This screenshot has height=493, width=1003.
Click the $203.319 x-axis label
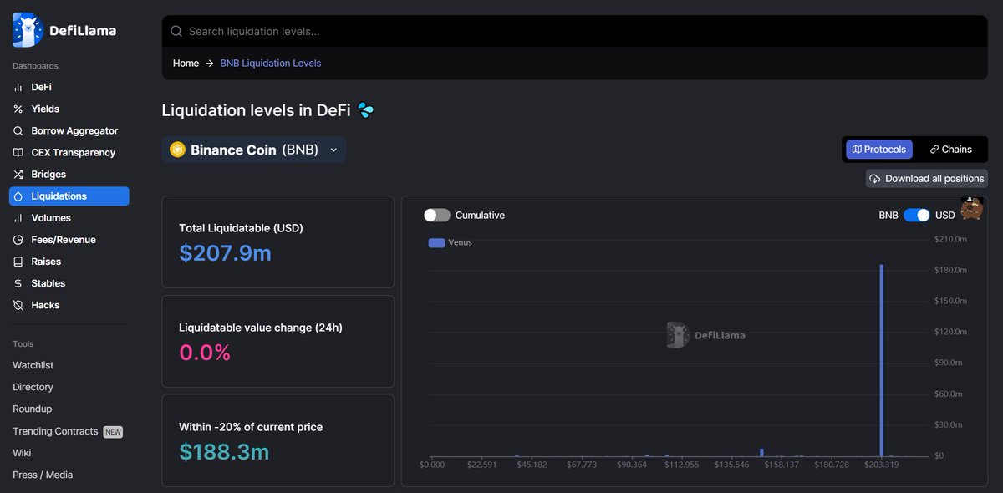[882, 465]
